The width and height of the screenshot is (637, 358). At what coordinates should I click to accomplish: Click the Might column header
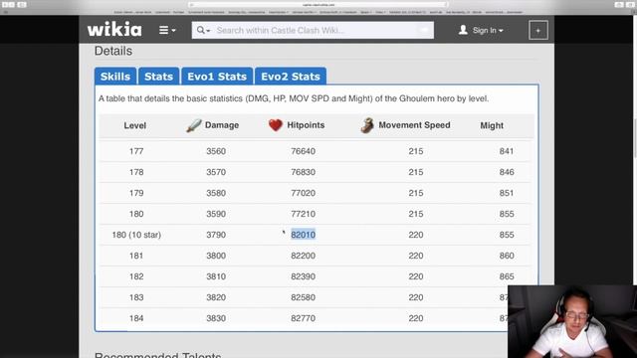pyautogui.click(x=492, y=125)
